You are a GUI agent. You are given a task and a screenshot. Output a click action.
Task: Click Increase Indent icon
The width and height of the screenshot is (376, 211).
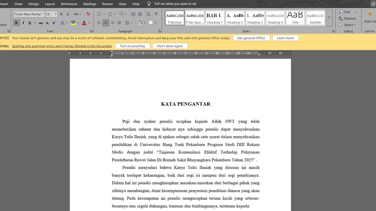(x=140, y=14)
